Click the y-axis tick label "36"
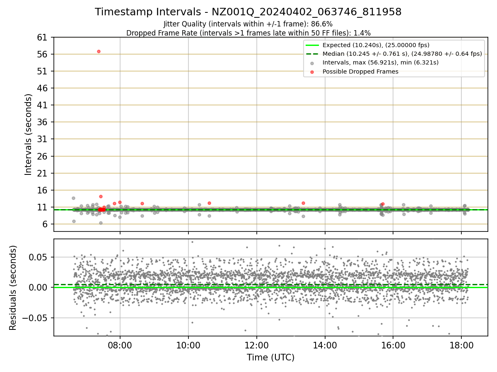Screen dimensions: 497x372 tap(43, 122)
